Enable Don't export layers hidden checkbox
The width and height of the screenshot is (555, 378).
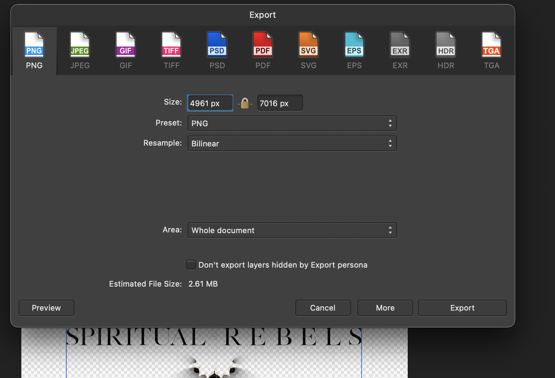tap(191, 265)
